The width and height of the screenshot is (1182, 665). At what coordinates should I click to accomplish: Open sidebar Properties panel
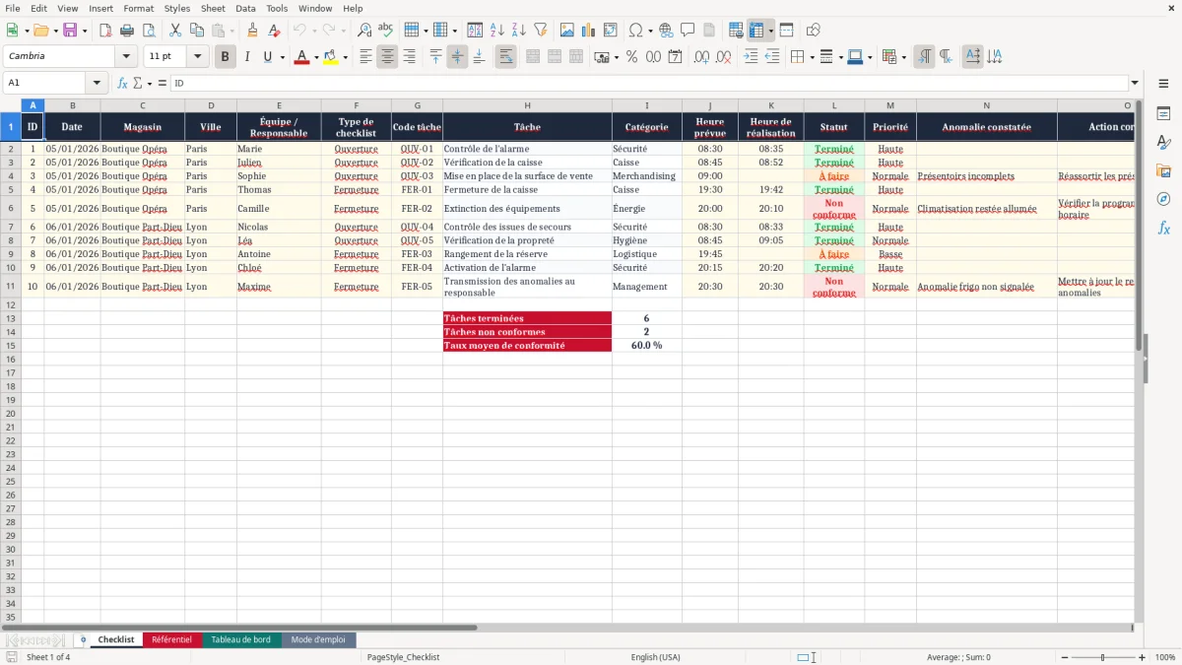click(1163, 114)
